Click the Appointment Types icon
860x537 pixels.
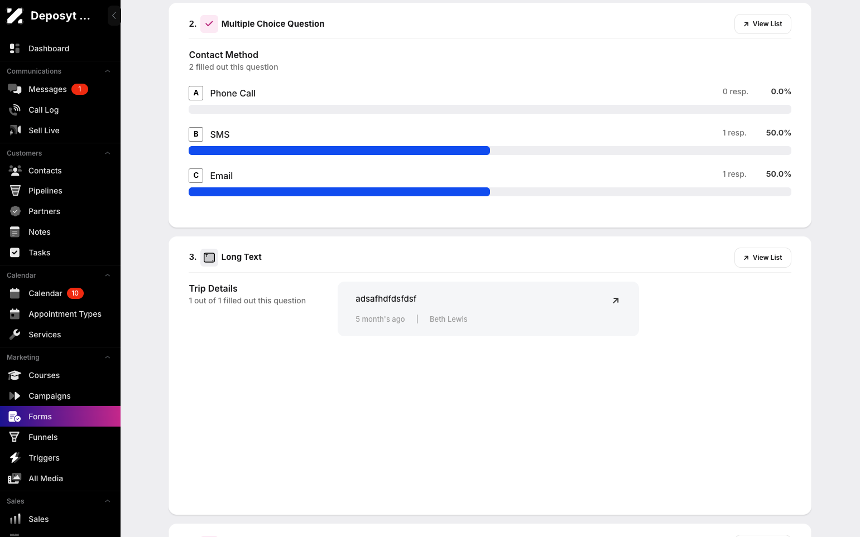click(x=15, y=314)
